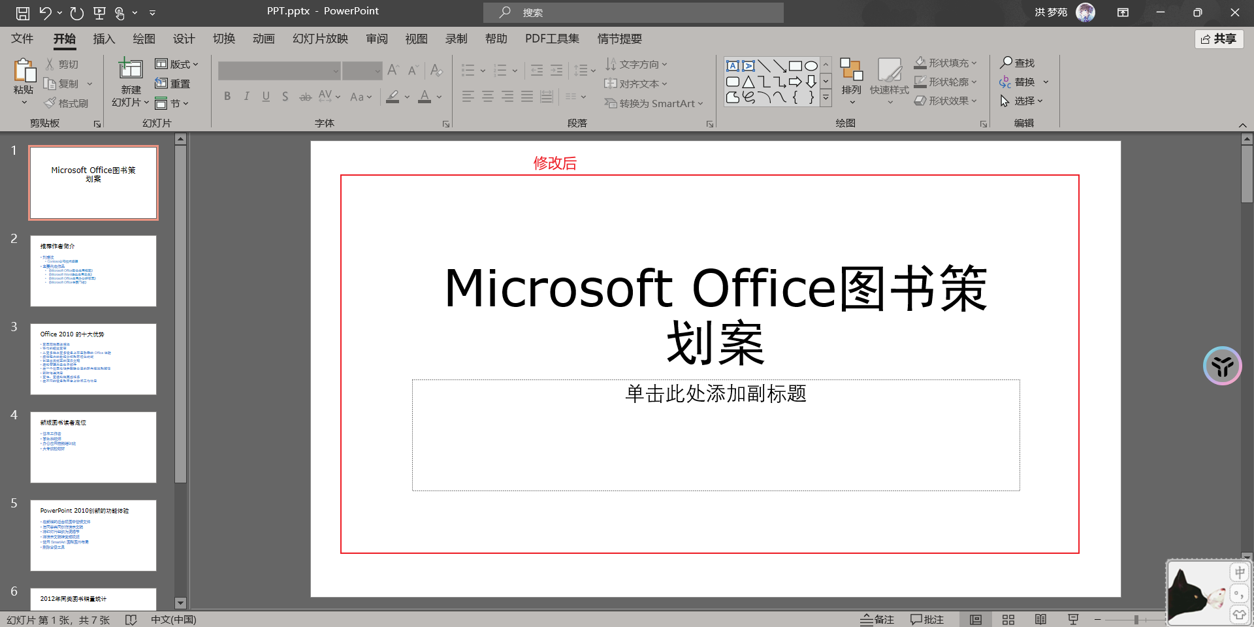
Task: Click the Share (共享) button
Action: (x=1219, y=39)
